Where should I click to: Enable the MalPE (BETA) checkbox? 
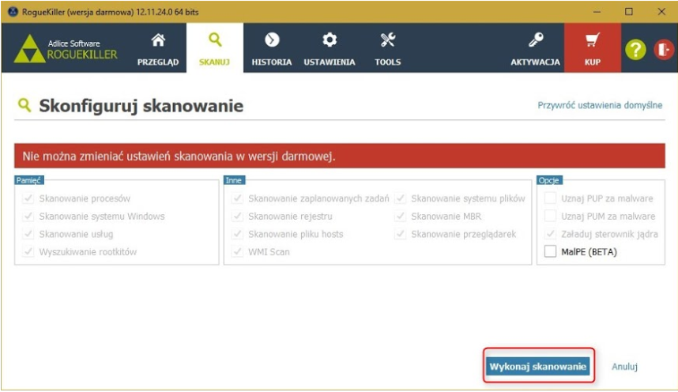point(550,252)
